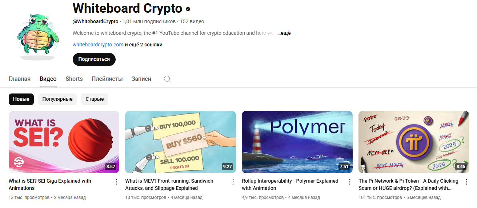Click the Подписаться subscribe button
The height and width of the screenshot is (208, 477).
94,59
